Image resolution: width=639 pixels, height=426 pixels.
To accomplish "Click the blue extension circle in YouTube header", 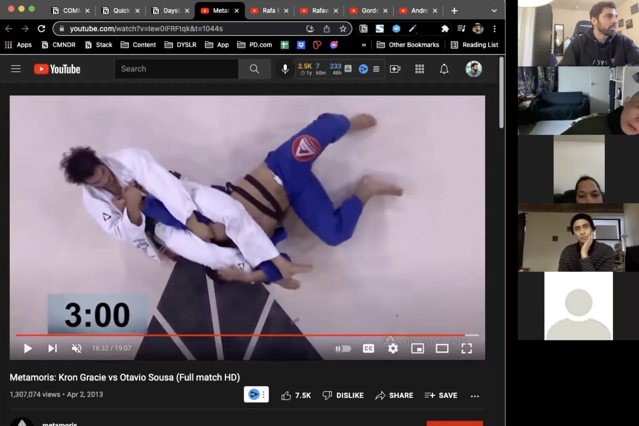I will click(363, 69).
